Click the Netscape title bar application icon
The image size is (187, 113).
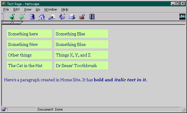pyautogui.click(x=4, y=4)
